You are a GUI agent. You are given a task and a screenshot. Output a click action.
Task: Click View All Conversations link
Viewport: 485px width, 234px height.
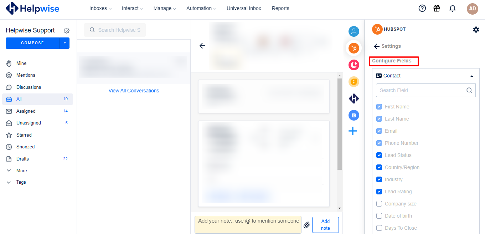[x=134, y=91]
